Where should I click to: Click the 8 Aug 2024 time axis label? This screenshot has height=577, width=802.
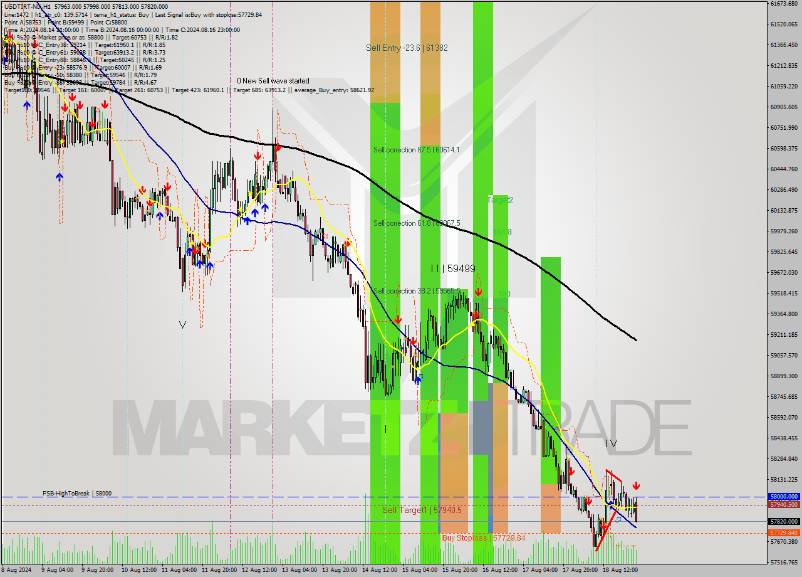coord(15,570)
